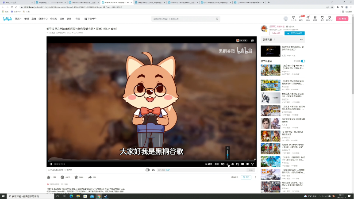Pause the video with the player pause button
The width and height of the screenshot is (354, 199).
(51, 164)
